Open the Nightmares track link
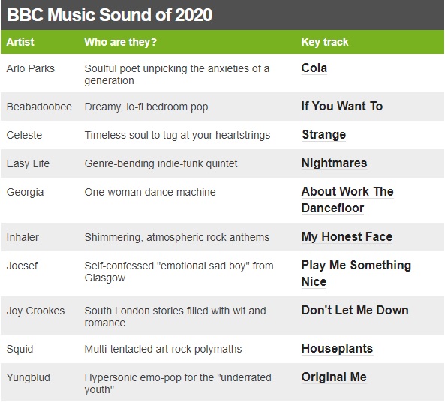Screen dimensions: 445x402 [335, 163]
